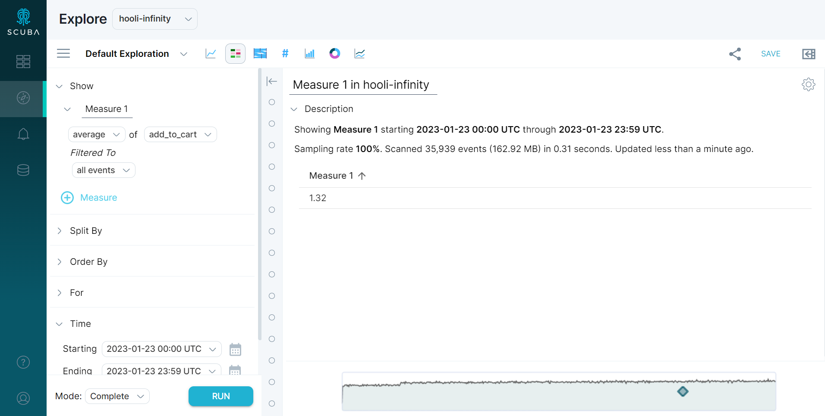
Task: Click the Measure 1 column header
Action: pyautogui.click(x=331, y=176)
